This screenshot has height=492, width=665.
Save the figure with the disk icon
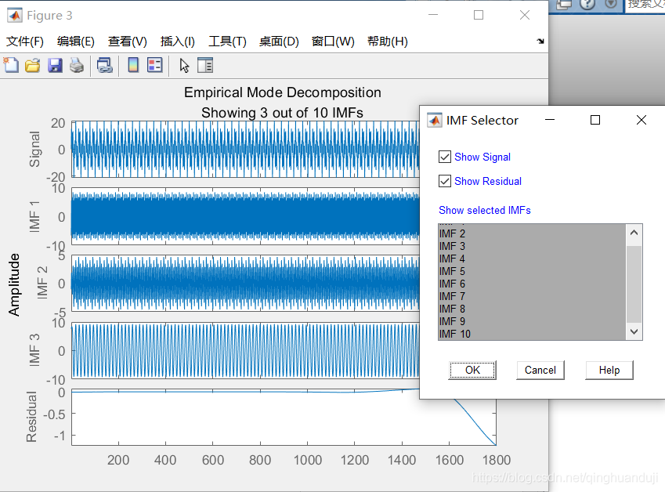coord(55,65)
